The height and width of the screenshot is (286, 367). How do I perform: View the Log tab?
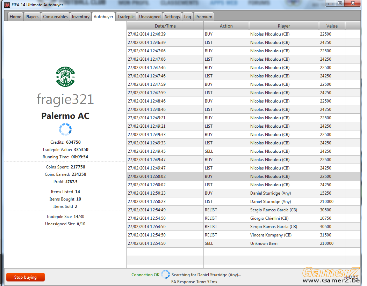pos(187,17)
